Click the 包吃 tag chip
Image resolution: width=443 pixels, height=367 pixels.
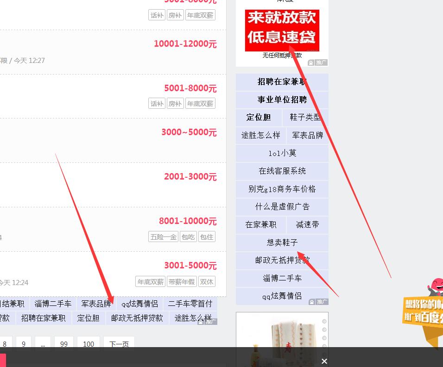coord(188,236)
